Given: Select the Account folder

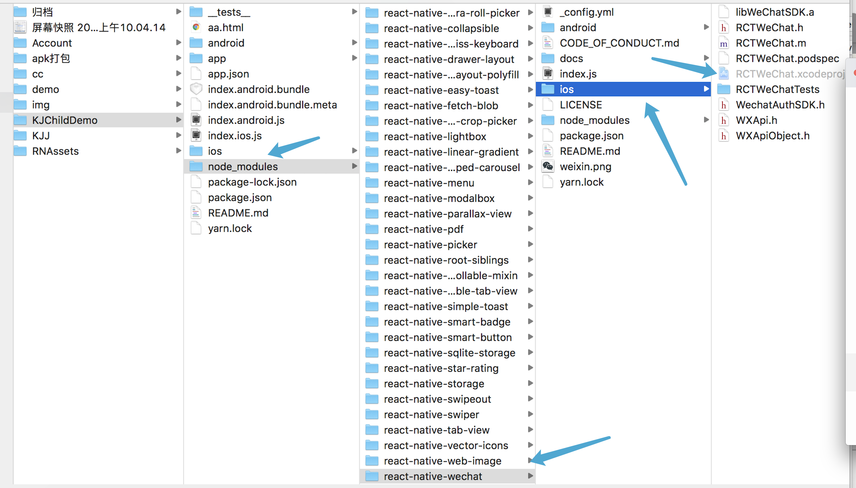Looking at the screenshot, I should click(x=52, y=43).
